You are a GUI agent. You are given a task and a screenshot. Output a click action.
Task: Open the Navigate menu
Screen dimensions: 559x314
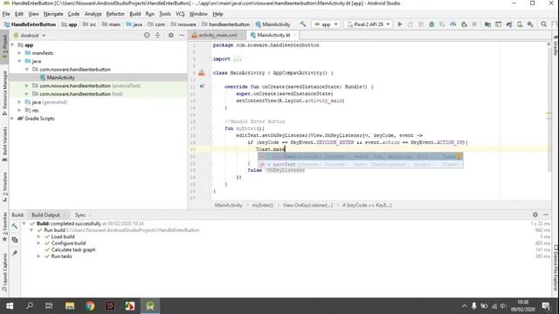click(53, 14)
